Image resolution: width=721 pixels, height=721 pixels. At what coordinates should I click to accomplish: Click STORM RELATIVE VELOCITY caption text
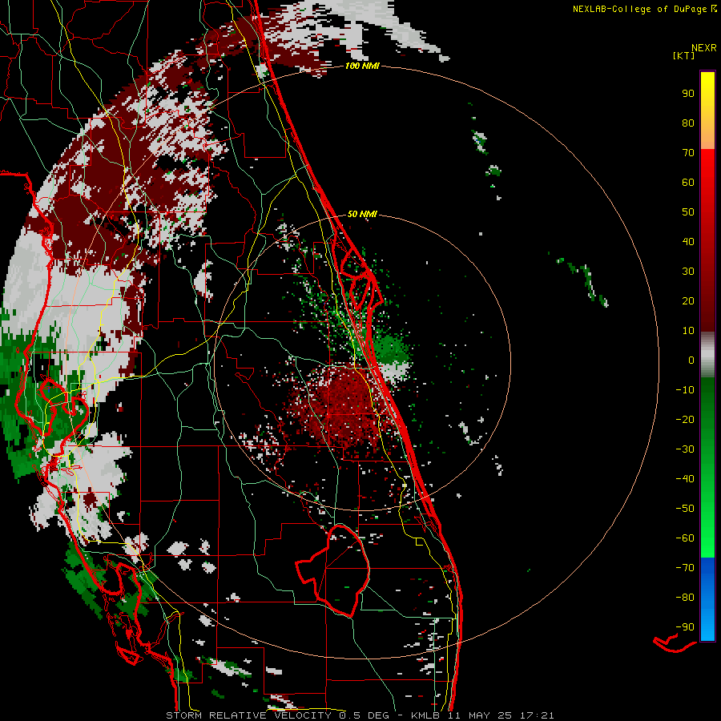tap(248, 715)
